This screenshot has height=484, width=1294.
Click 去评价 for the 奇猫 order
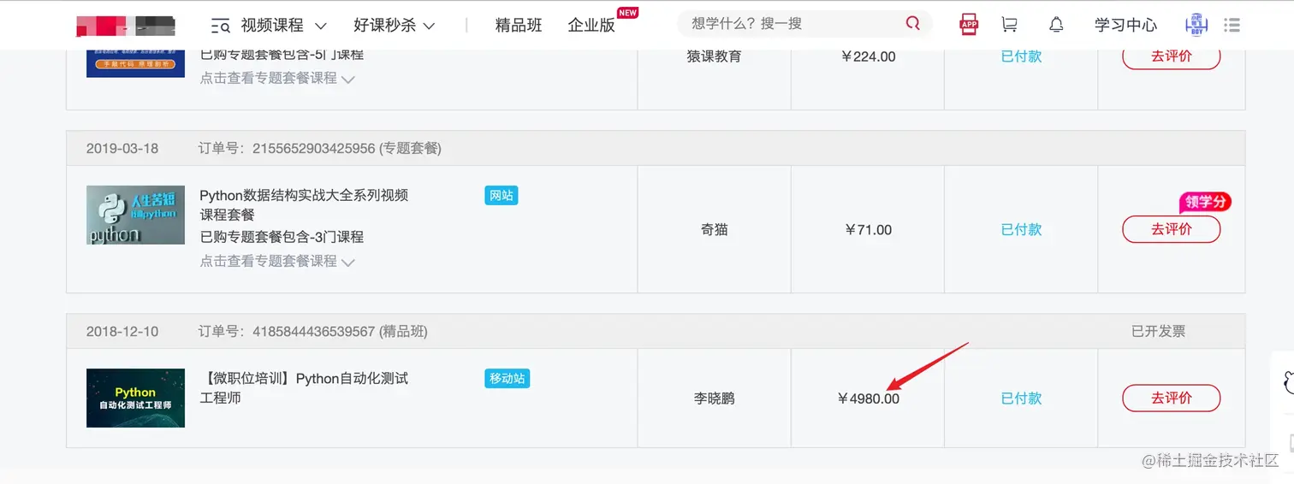point(1171,229)
